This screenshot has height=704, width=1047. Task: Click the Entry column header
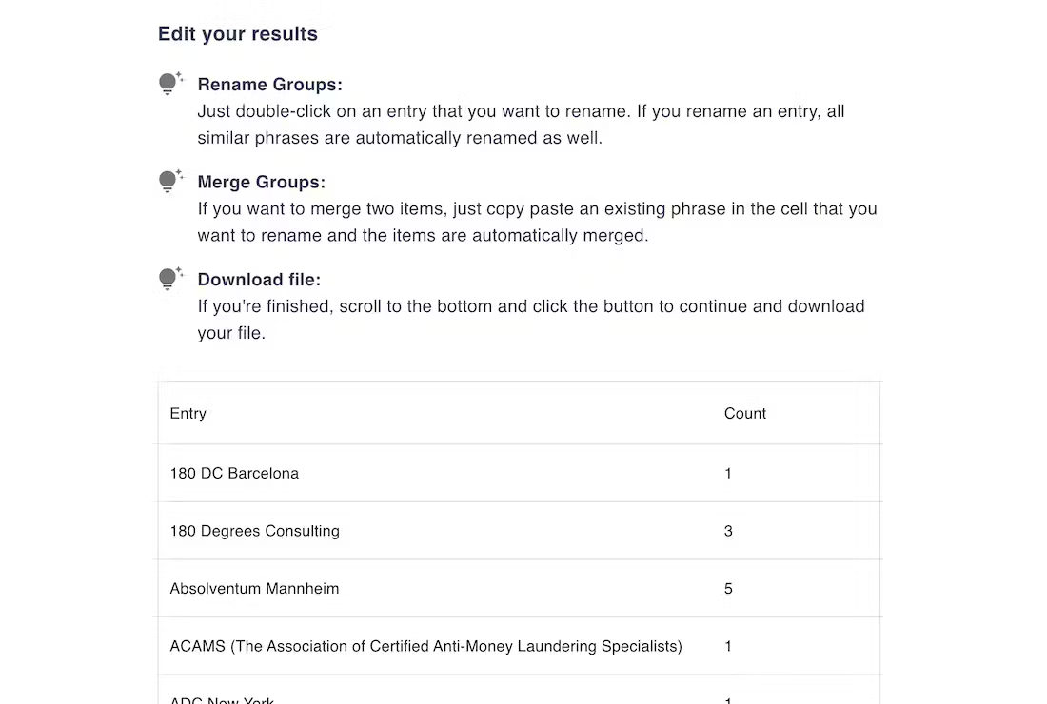[x=188, y=414]
